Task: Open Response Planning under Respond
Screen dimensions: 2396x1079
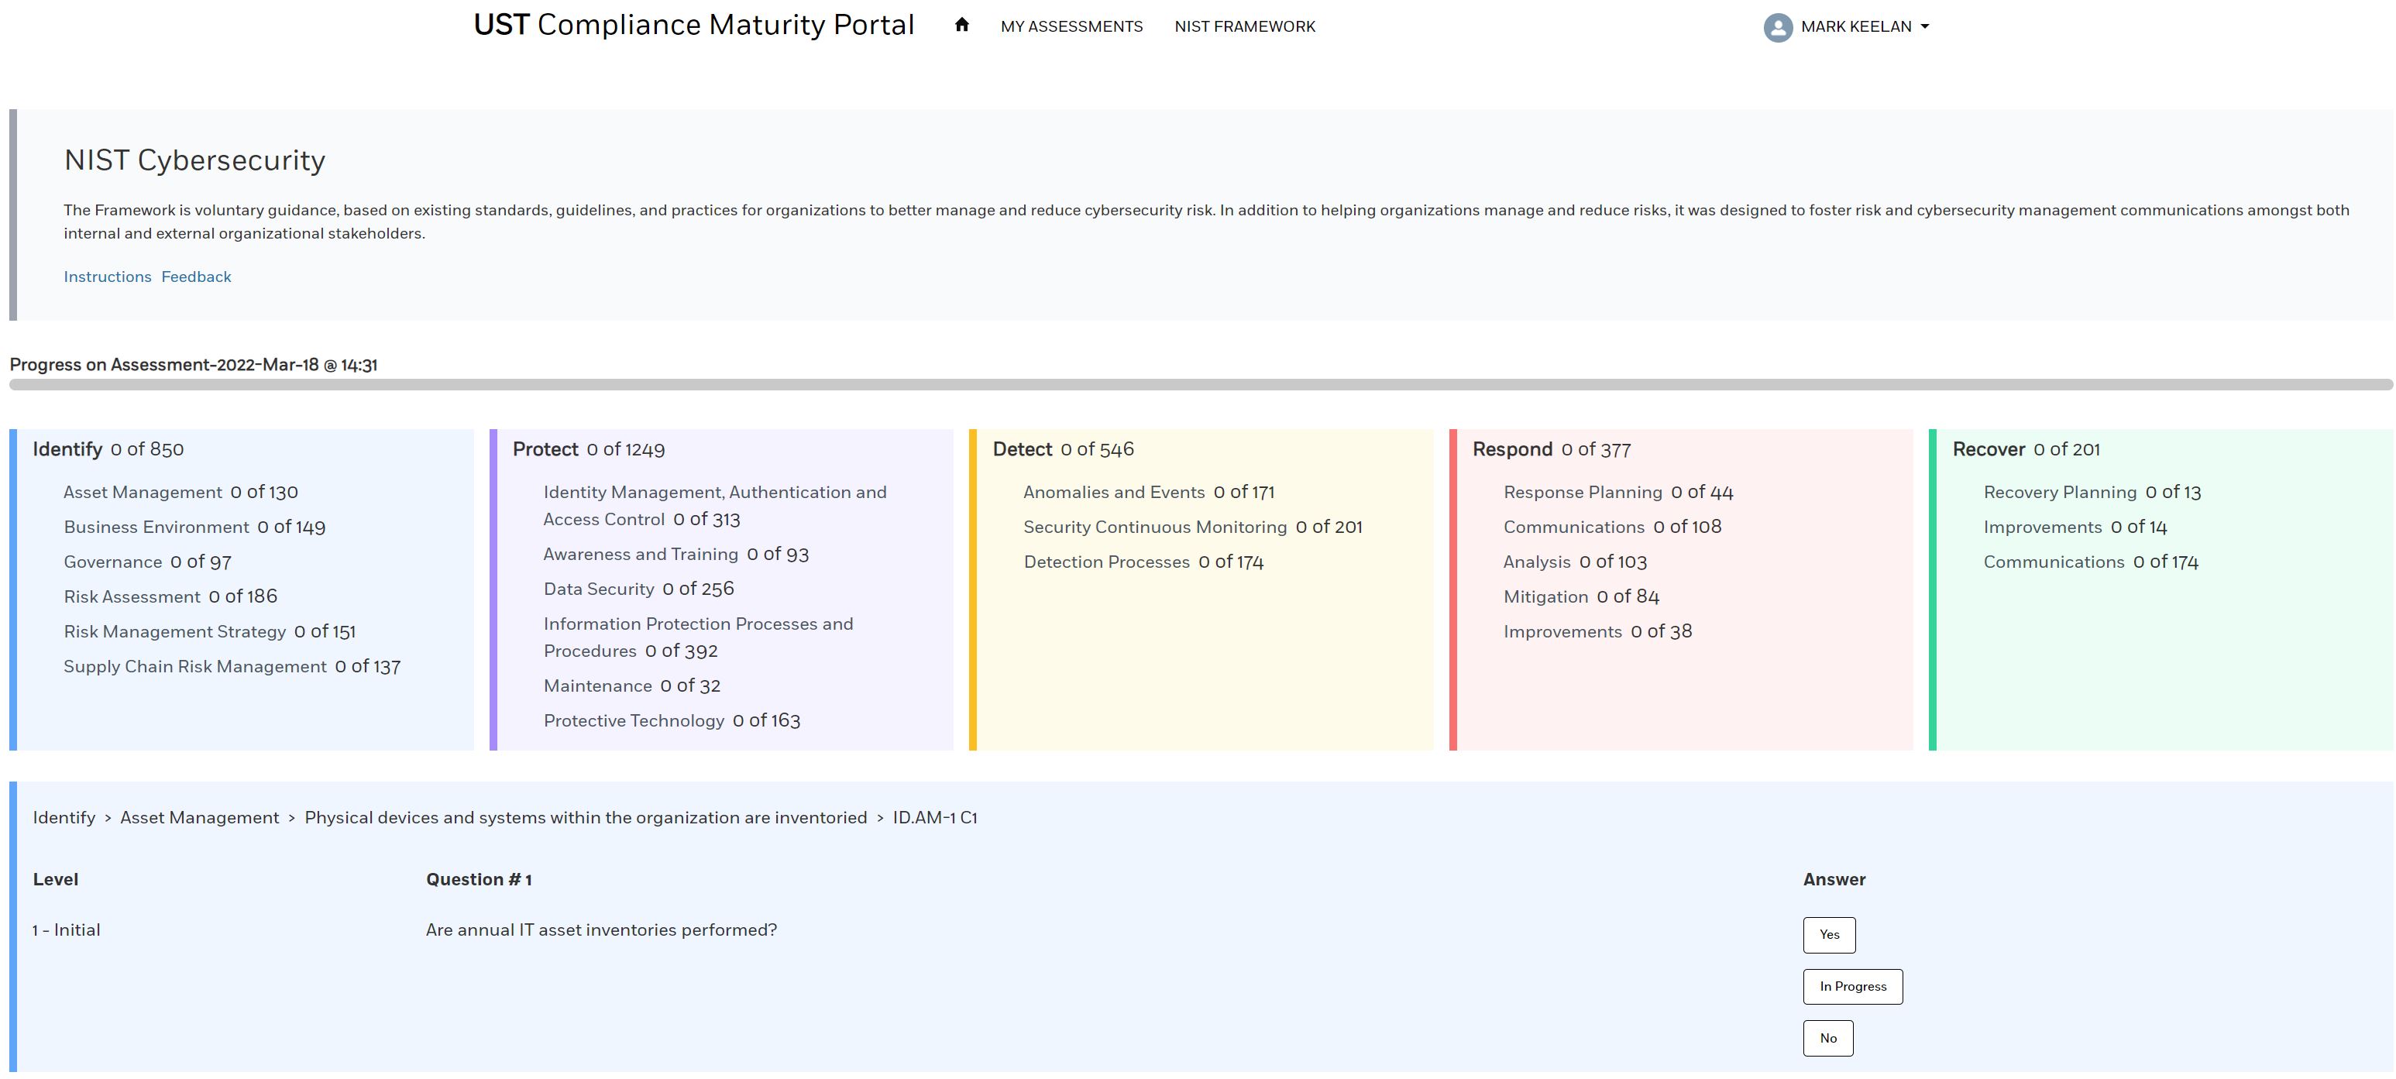Action: coord(1582,492)
